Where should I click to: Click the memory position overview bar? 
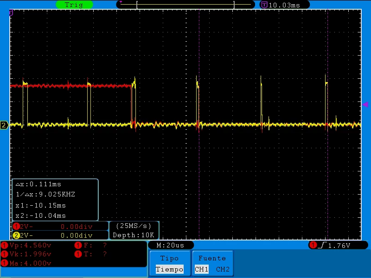185,5
